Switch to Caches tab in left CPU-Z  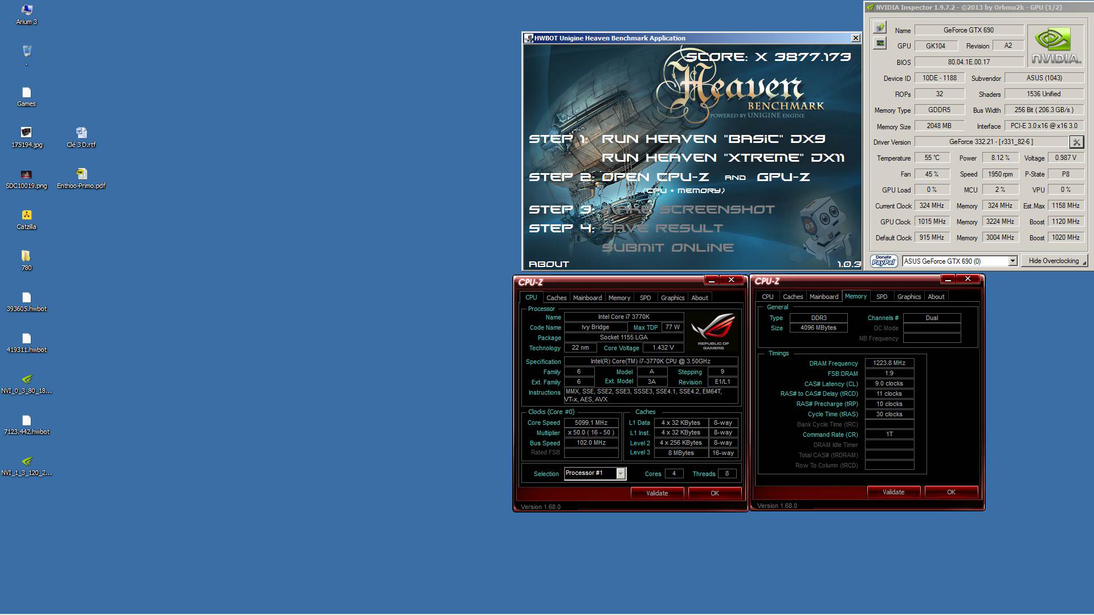coord(556,298)
